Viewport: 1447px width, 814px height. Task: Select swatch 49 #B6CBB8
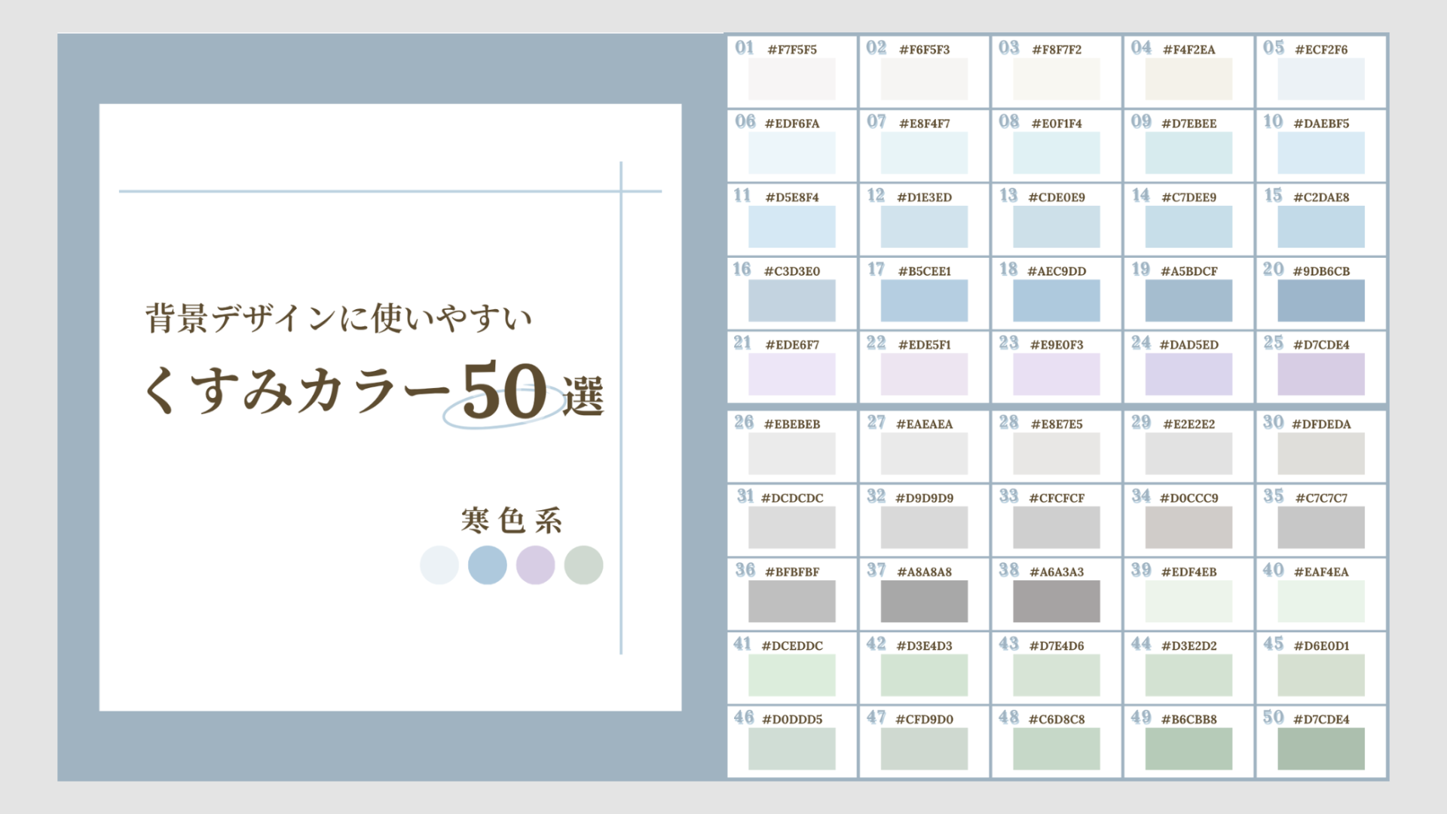click(1187, 748)
